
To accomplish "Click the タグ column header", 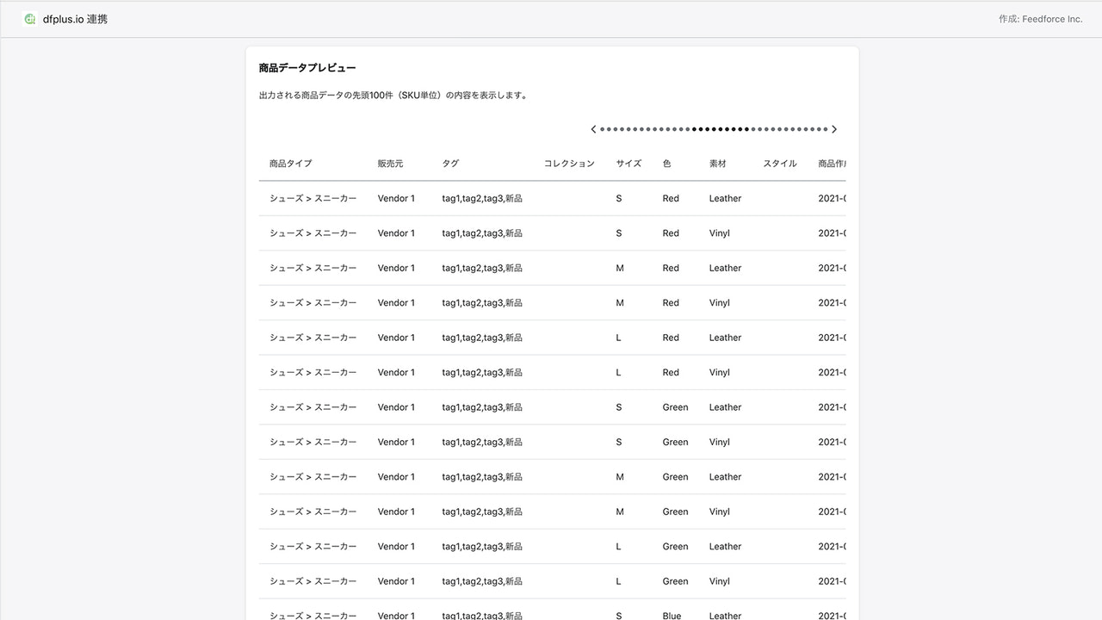I will click(450, 164).
